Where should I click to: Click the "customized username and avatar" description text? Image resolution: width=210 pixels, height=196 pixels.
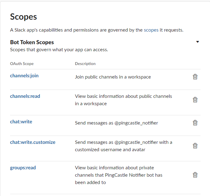pos(110,150)
